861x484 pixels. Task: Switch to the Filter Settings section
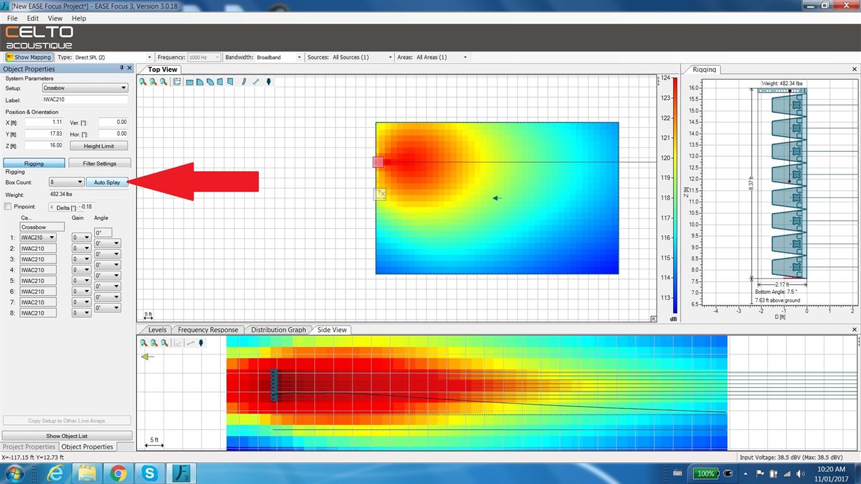coord(100,163)
